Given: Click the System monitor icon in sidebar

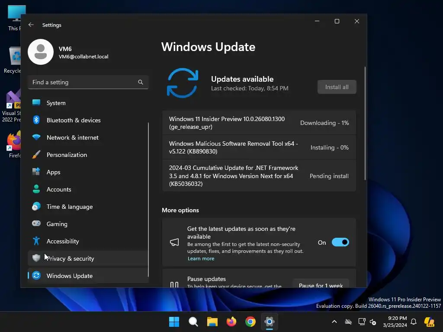Looking at the screenshot, I should (x=36, y=102).
